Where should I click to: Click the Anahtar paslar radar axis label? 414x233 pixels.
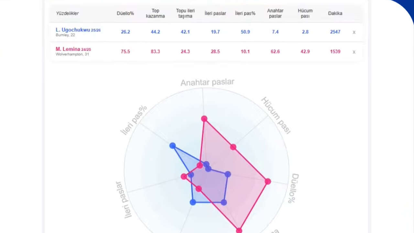click(x=207, y=82)
